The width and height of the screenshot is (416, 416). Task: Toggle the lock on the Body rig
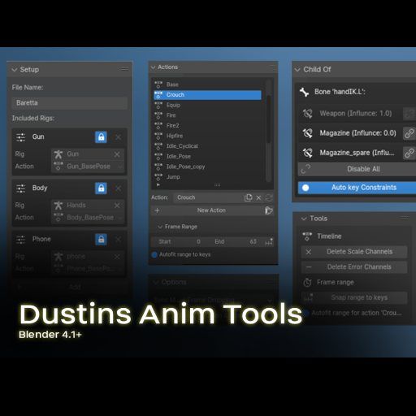(101, 188)
